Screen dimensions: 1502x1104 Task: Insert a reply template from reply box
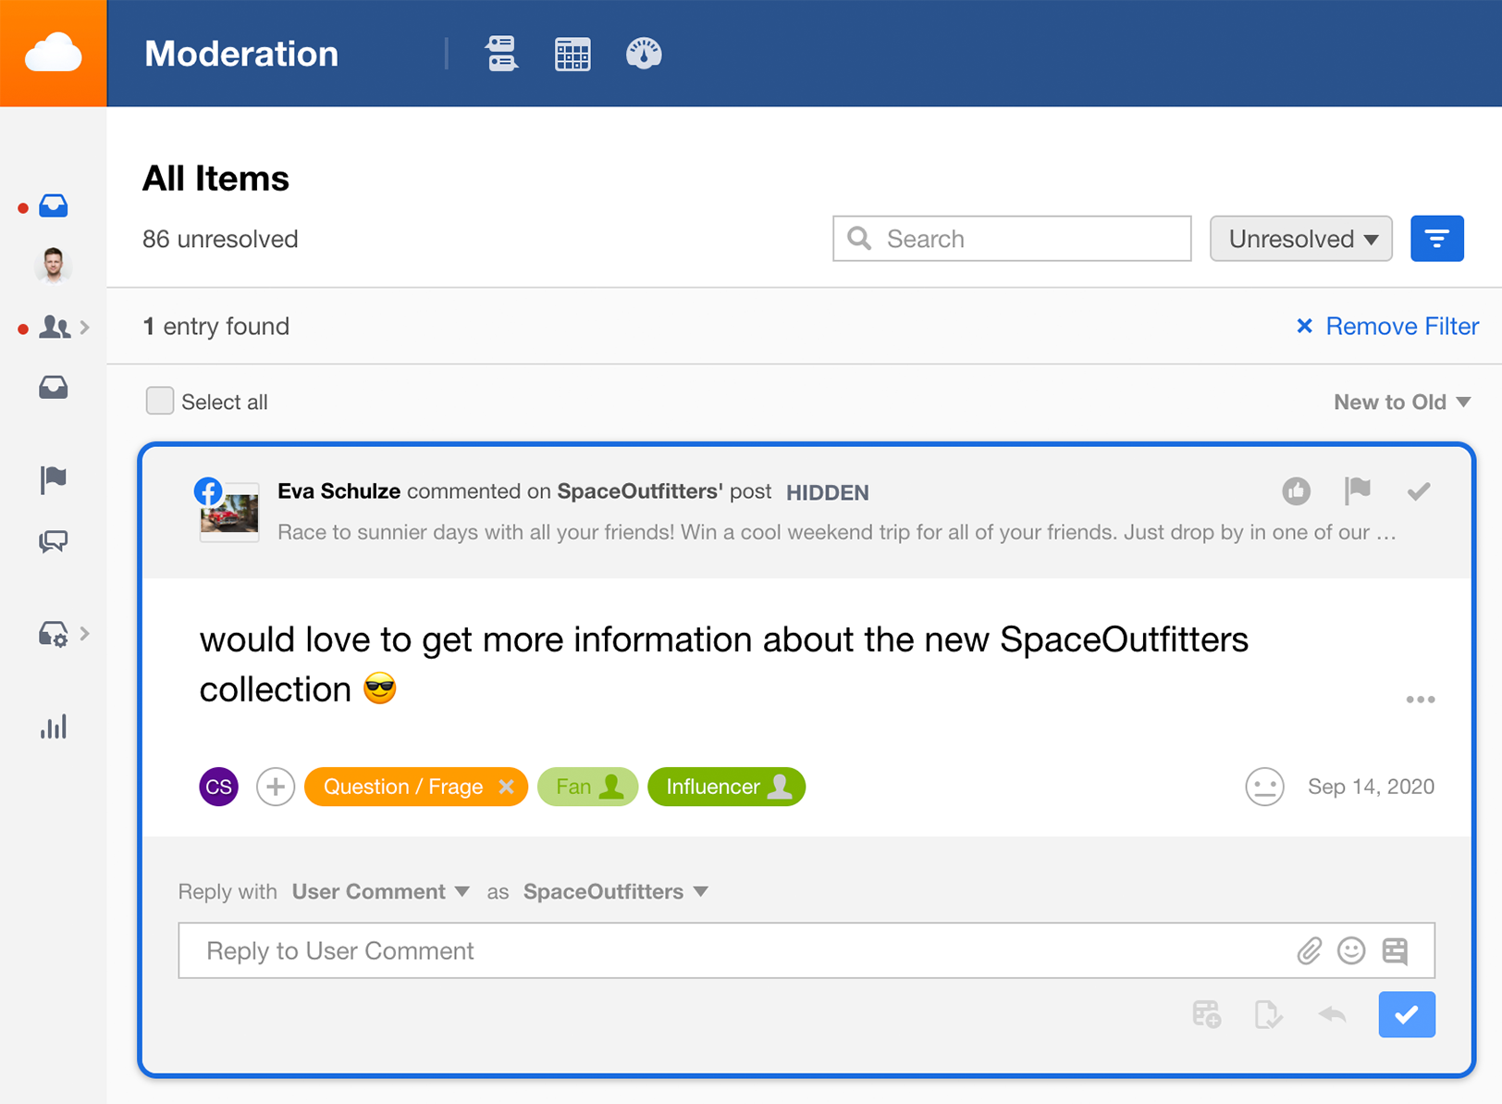1395,950
